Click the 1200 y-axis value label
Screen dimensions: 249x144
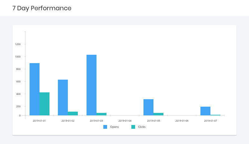point(18,44)
